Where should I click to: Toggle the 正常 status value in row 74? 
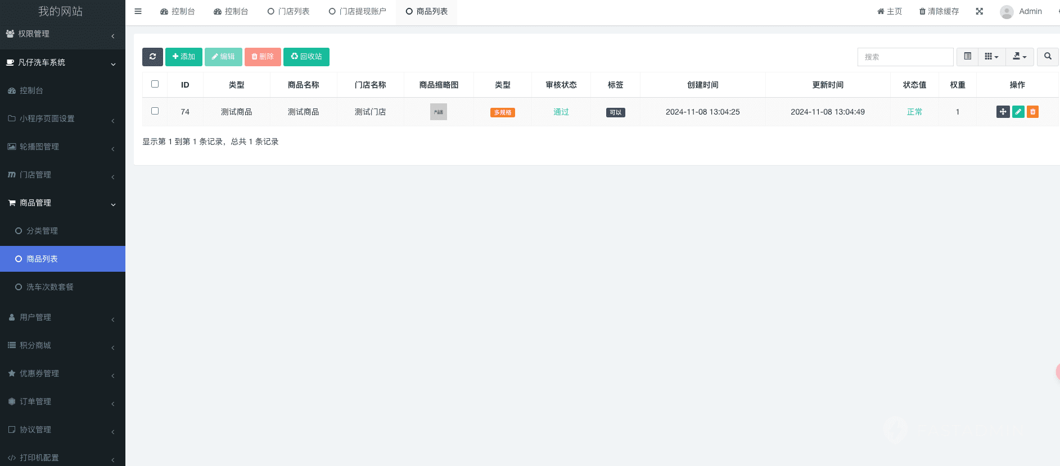click(914, 112)
